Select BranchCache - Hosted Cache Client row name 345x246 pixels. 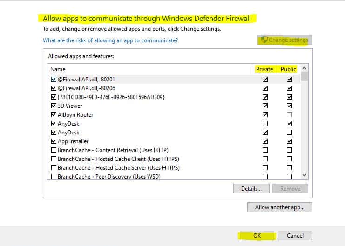(x=118, y=159)
